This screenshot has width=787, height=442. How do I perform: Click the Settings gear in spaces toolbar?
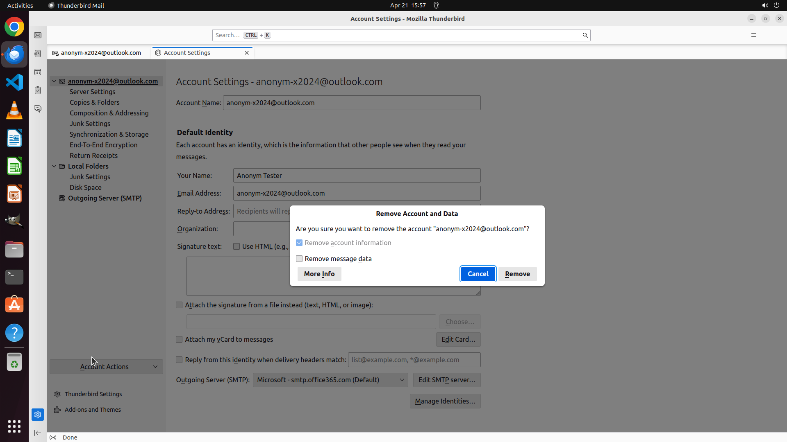point(38,415)
